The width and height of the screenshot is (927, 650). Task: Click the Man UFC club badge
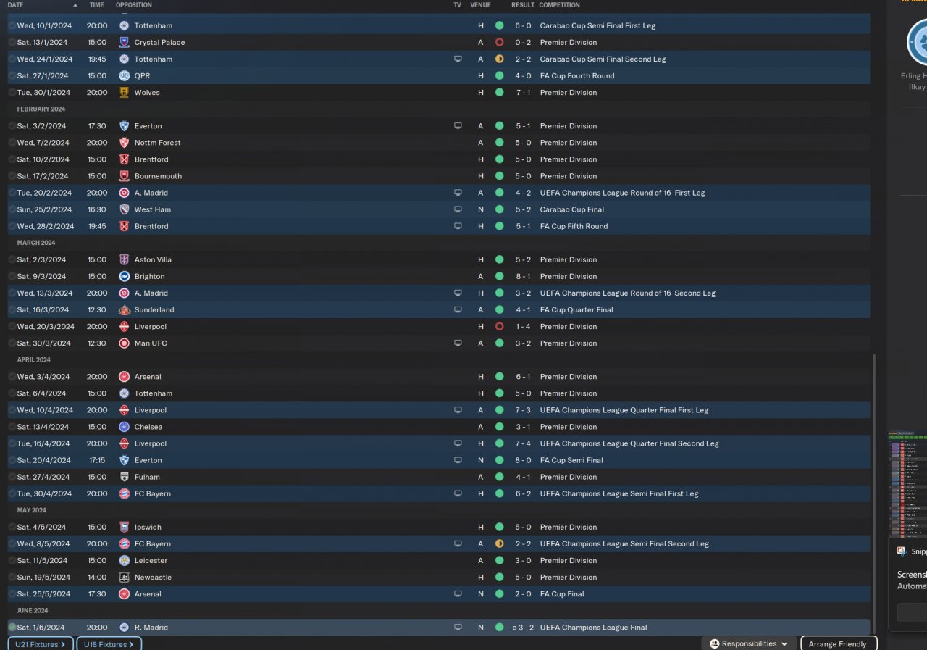click(124, 343)
